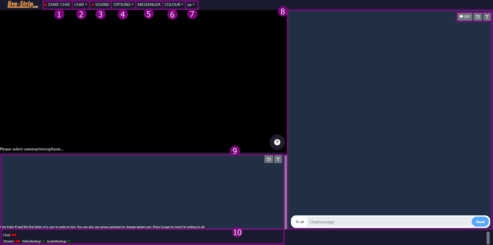Open MESSENGER from the top bar
Screen dimensions: 493x245
coord(149,5)
